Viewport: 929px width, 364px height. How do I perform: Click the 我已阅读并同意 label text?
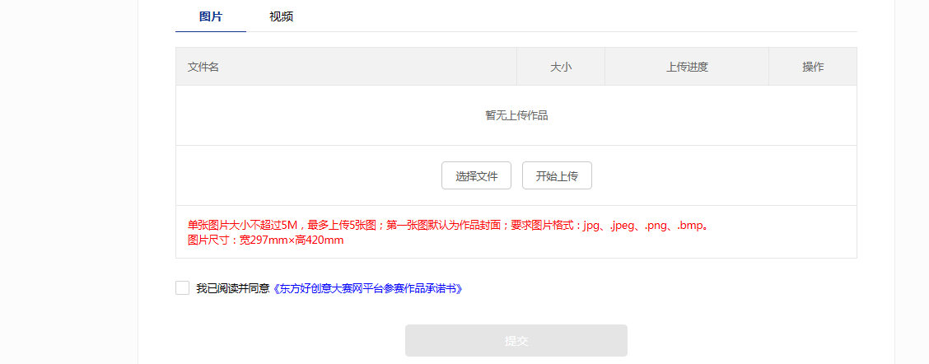point(232,289)
